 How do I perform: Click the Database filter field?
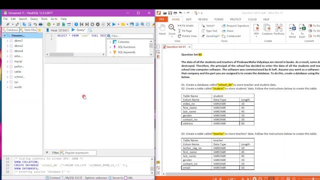pyautogui.click(x=10, y=30)
